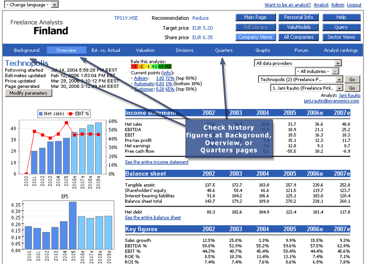Rate this analysis +1 (light green)
Viewport: 367px width, 264px height.
click(x=154, y=67)
